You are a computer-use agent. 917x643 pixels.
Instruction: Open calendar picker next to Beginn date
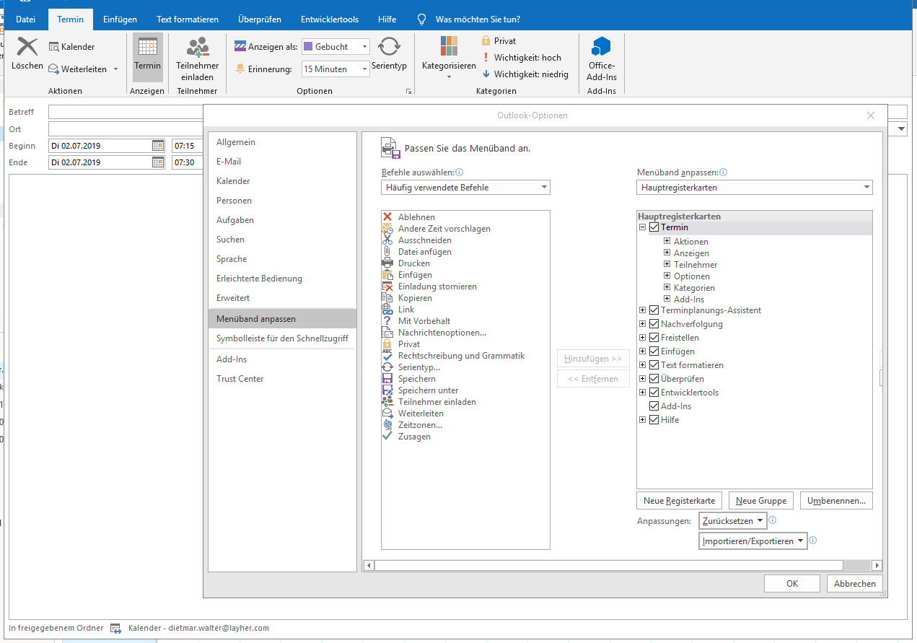tap(158, 146)
